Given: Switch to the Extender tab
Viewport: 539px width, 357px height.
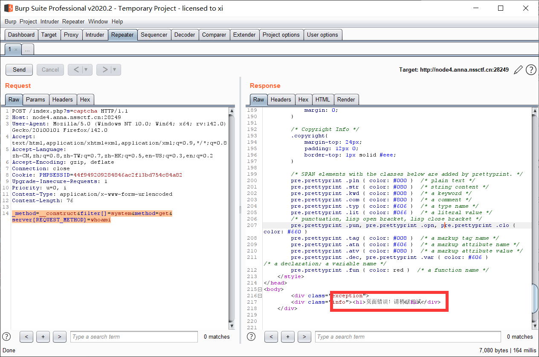Looking at the screenshot, I should click(244, 35).
